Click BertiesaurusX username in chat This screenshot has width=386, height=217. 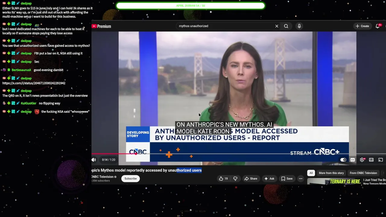coord(21,70)
